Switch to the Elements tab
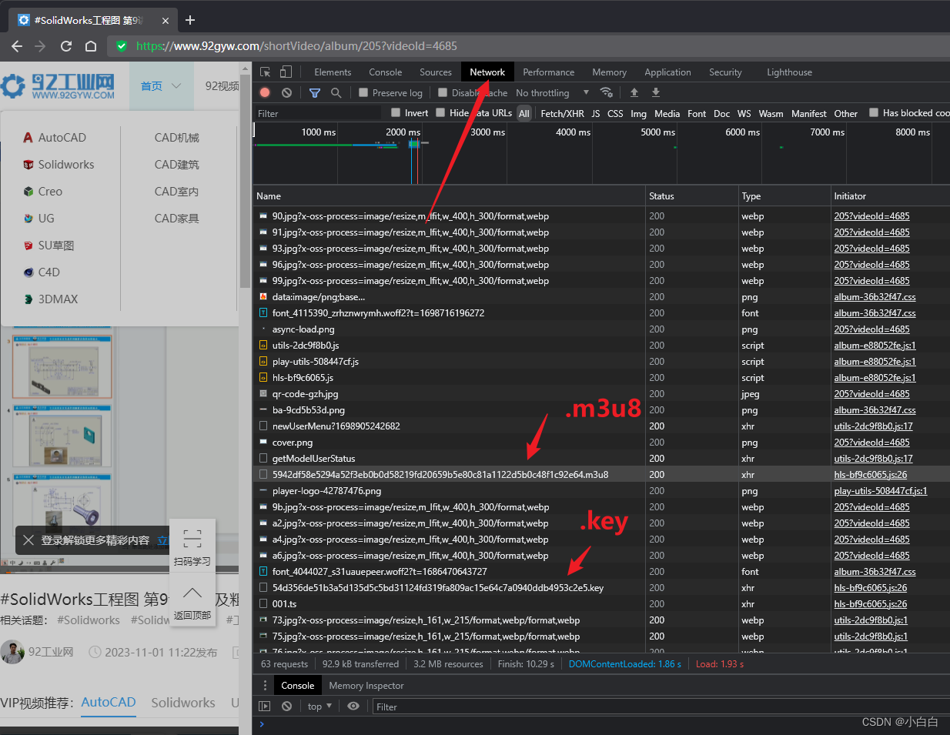The height and width of the screenshot is (735, 950). (333, 72)
